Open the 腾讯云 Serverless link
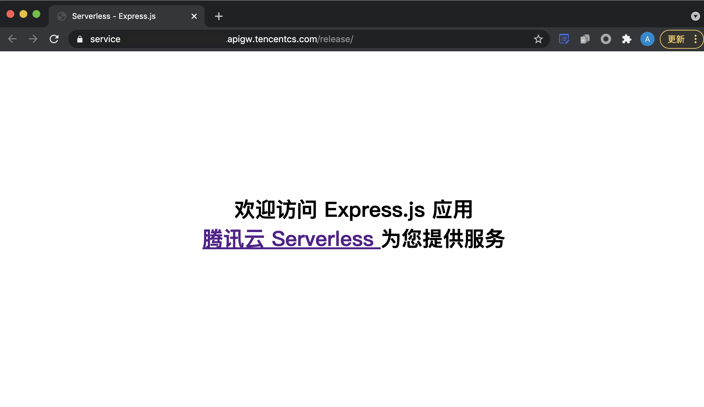This screenshot has width=704, height=407. (291, 239)
